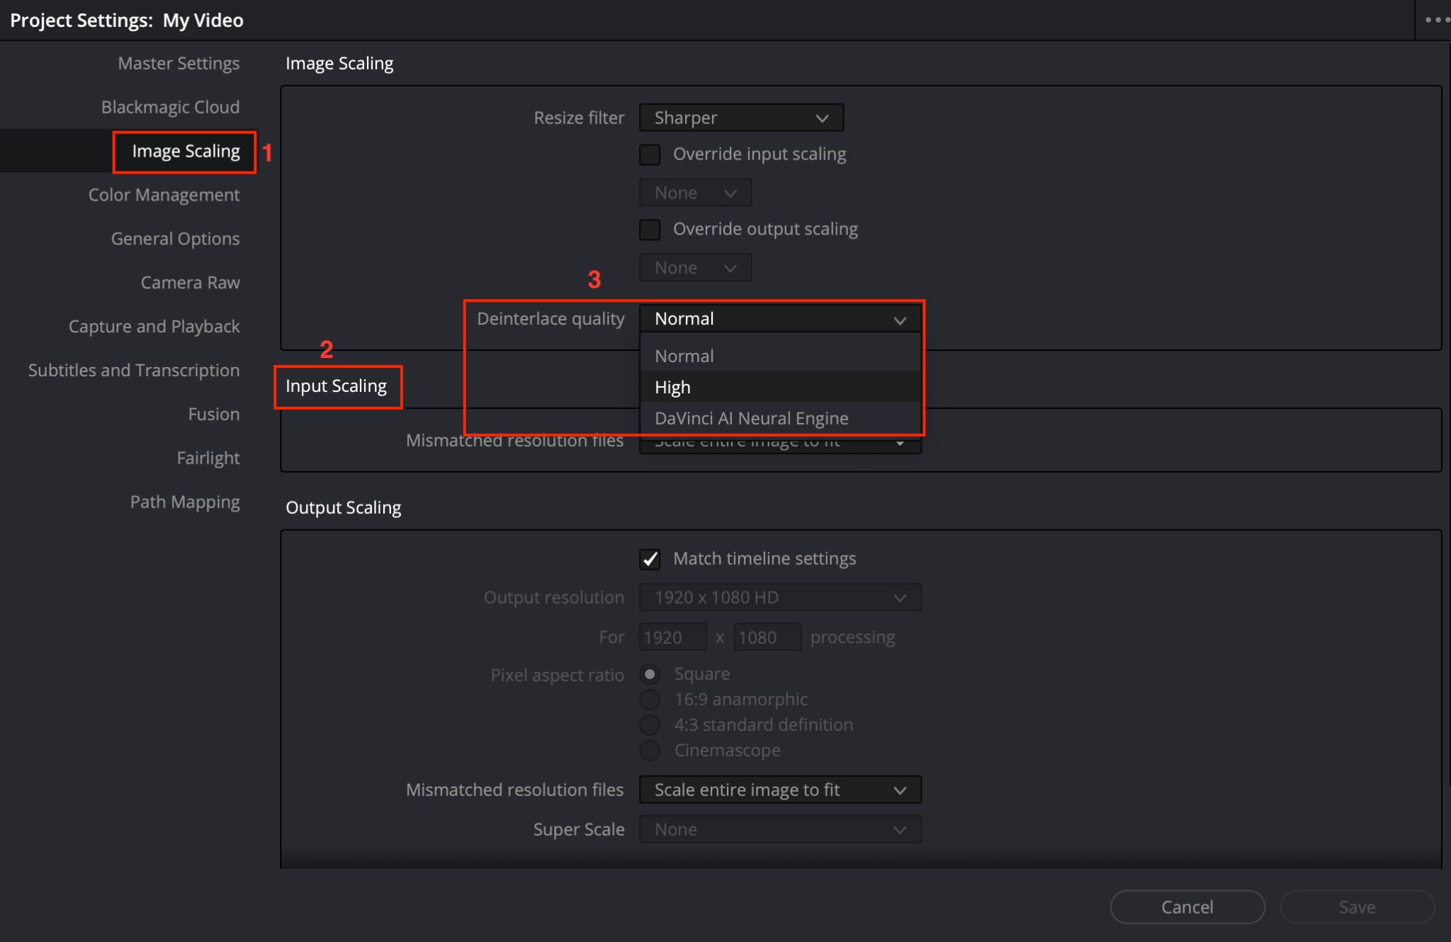
Task: Enable Override output scaling
Action: coord(649,229)
